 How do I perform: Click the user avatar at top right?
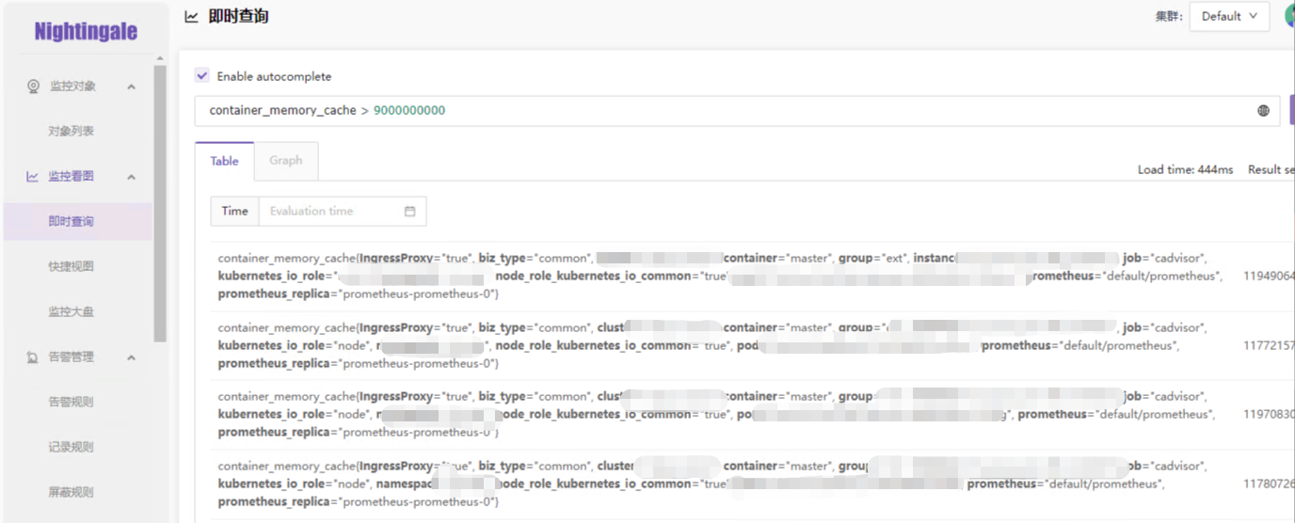click(x=1289, y=16)
